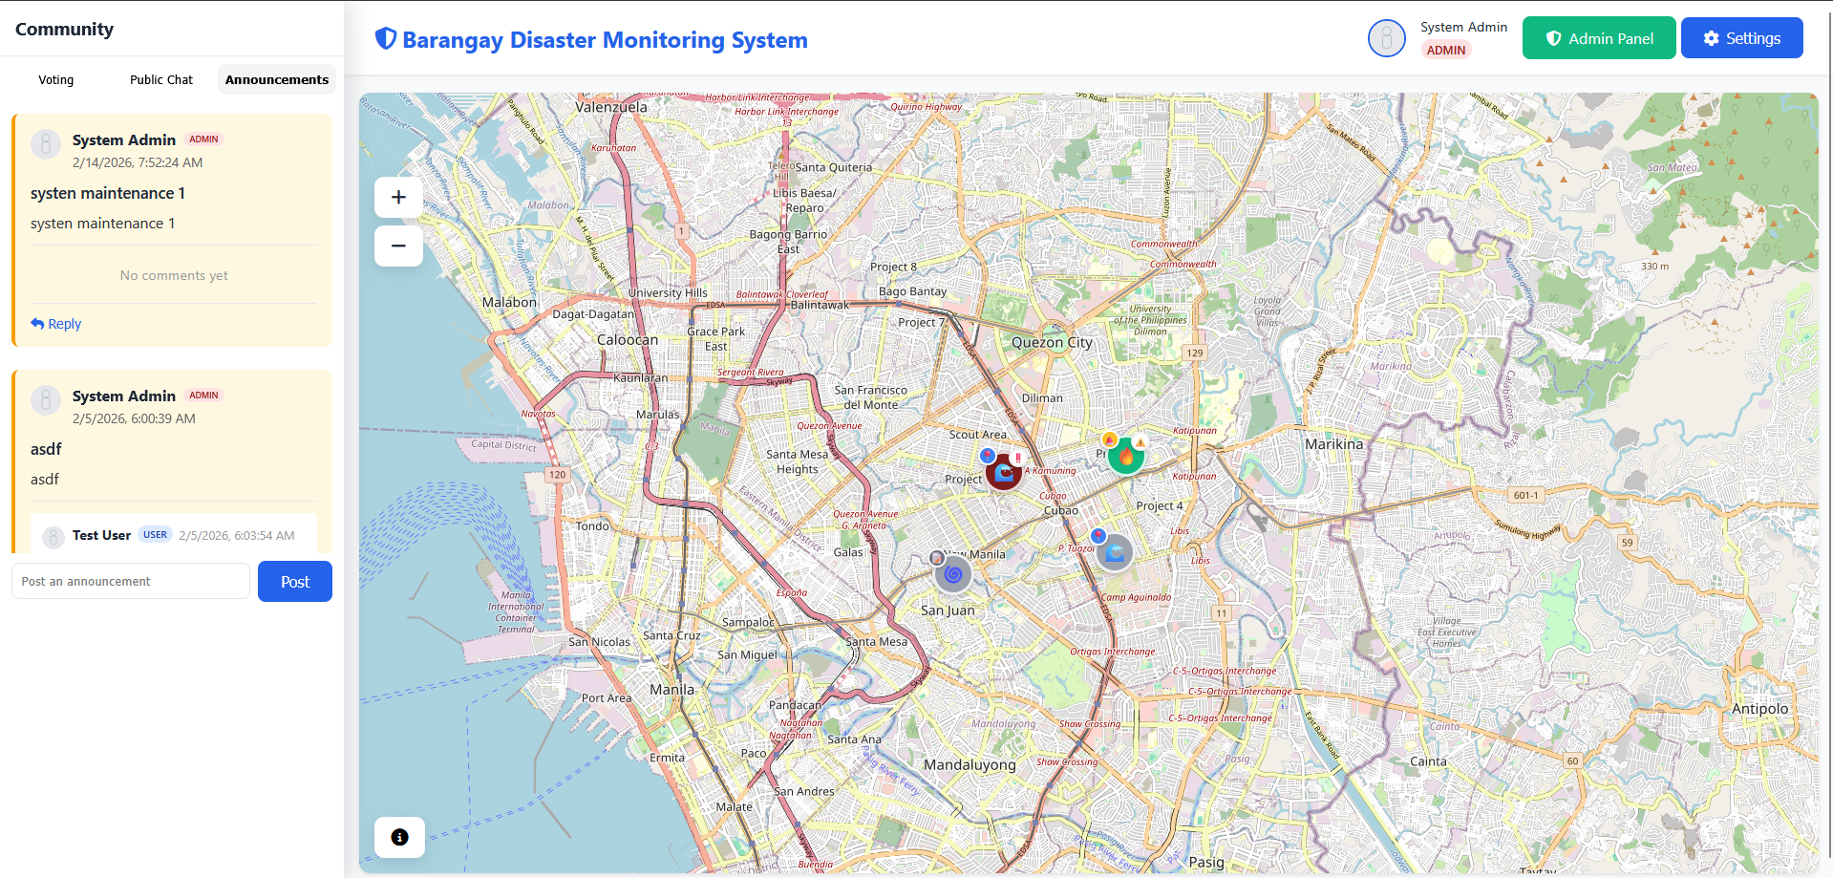The image size is (1833, 878).
Task: Click Test User's comment avatar
Action: pyautogui.click(x=53, y=537)
